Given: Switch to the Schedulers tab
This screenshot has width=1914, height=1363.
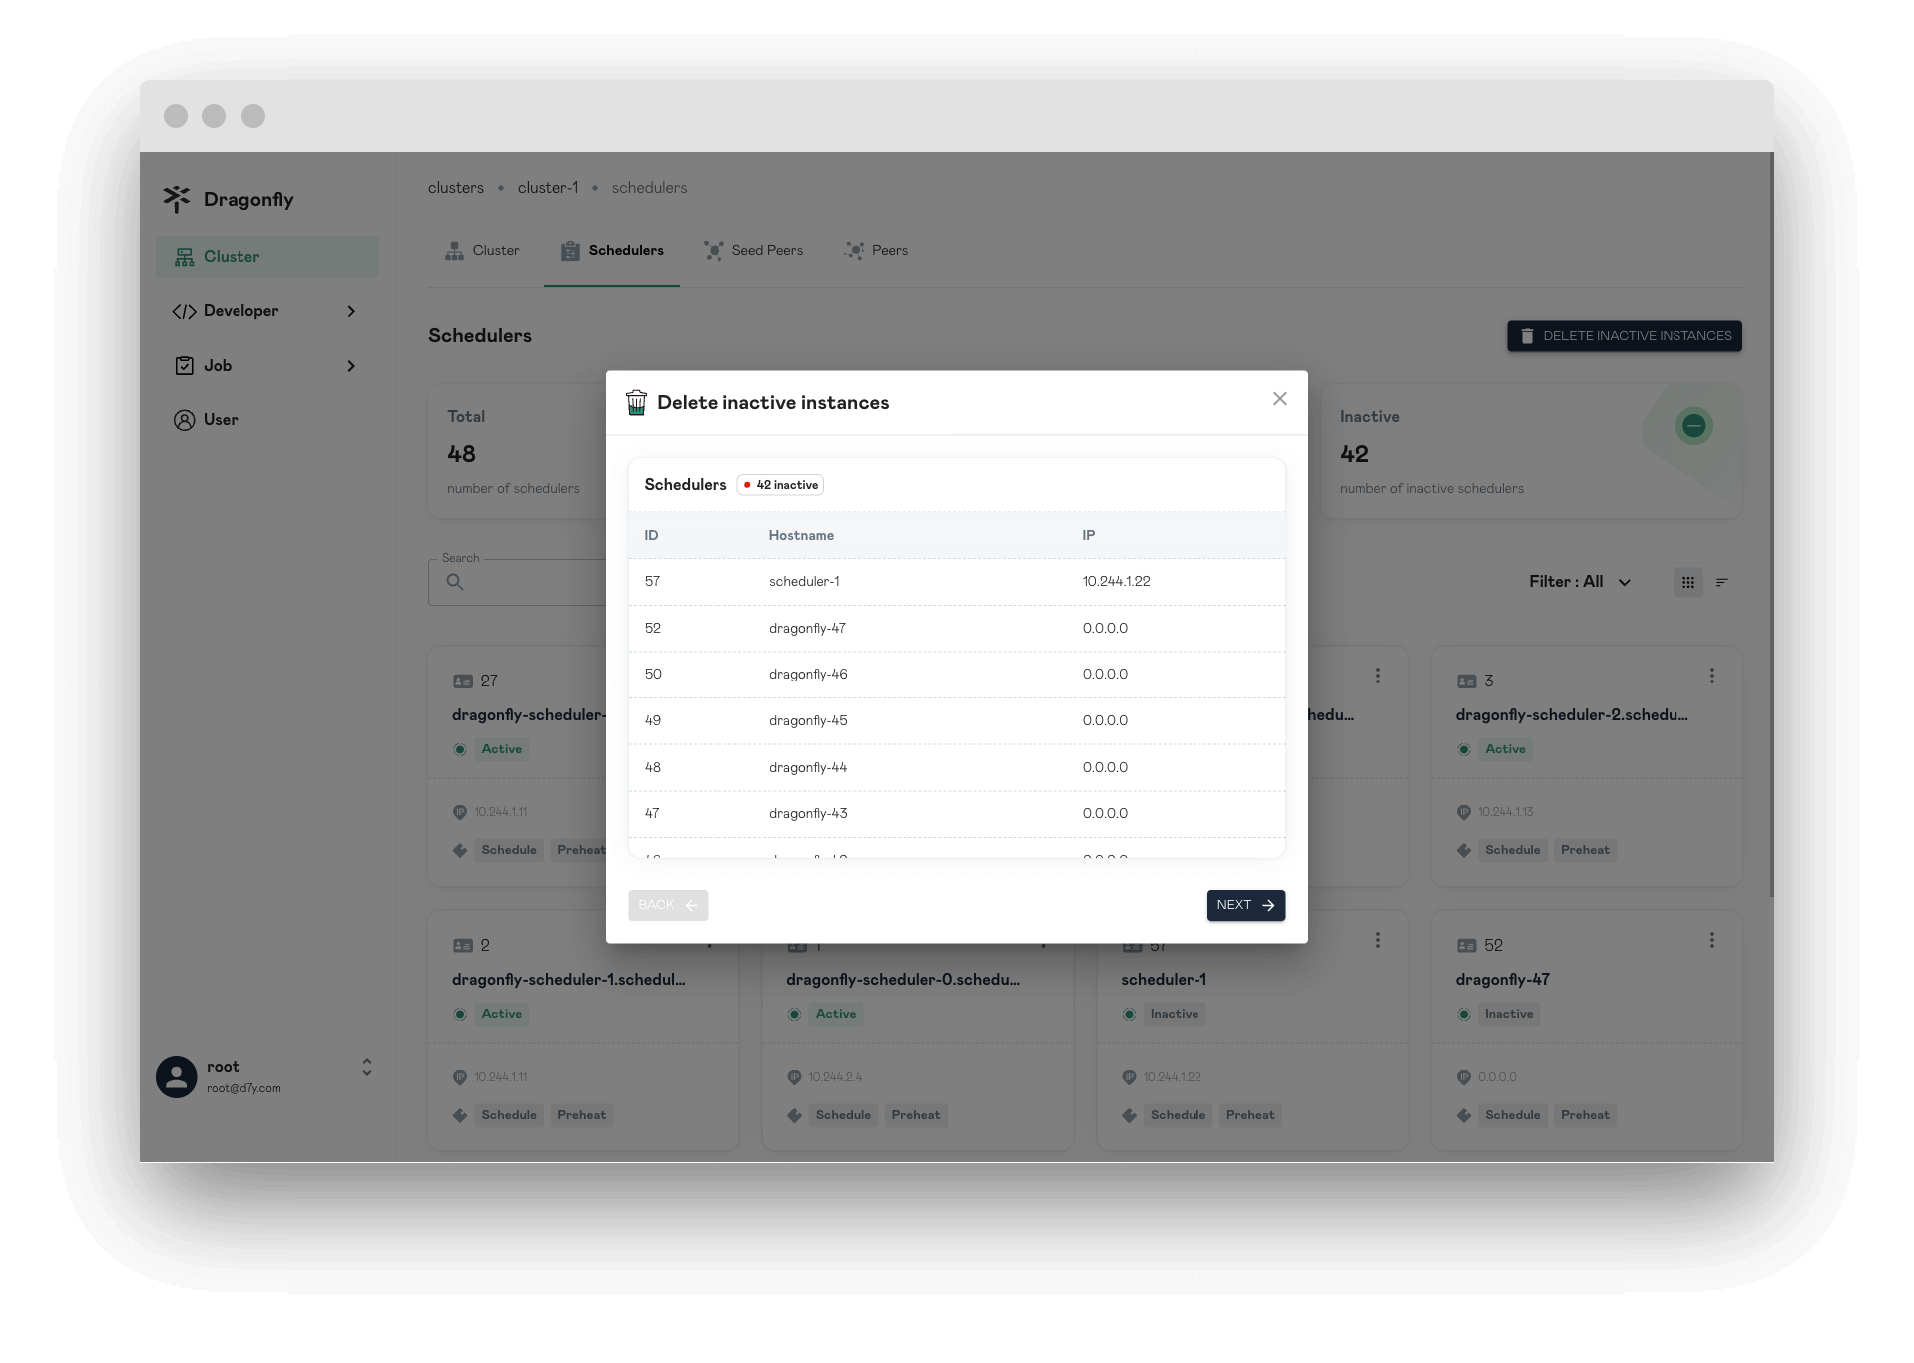Looking at the screenshot, I should coord(612,251).
